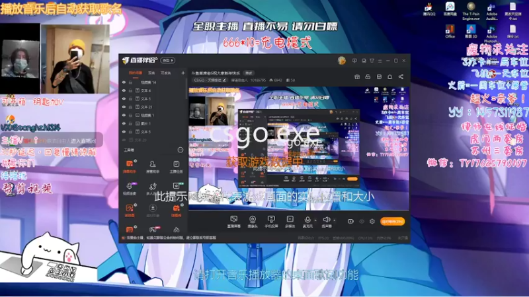The height and width of the screenshot is (297, 529).
Task: Open the flame icon tool in the toolbox
Action: click(x=176, y=230)
